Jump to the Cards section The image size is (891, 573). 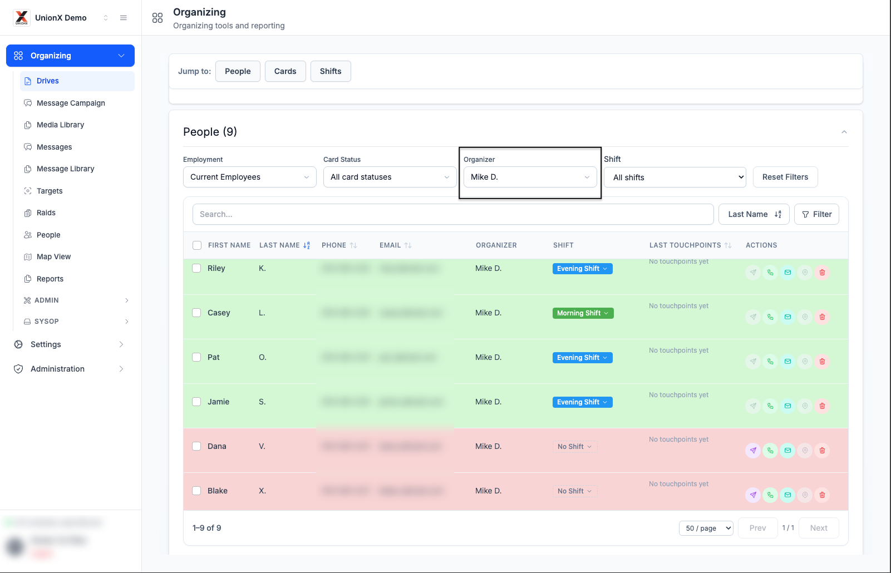[285, 71]
